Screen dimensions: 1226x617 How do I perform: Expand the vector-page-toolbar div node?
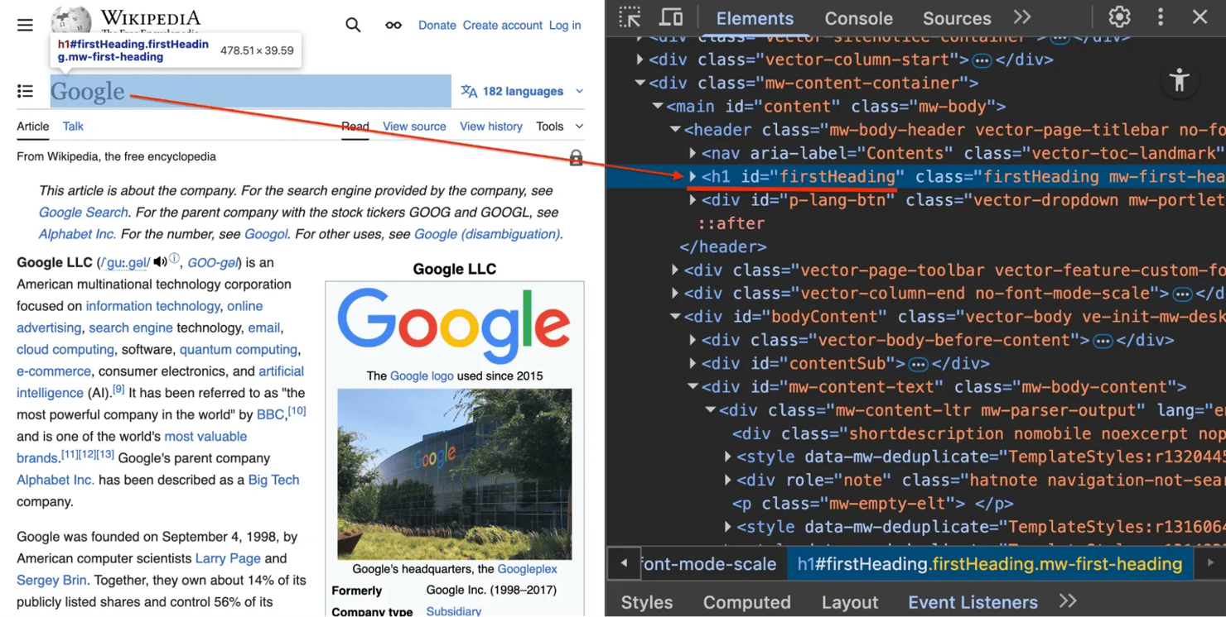pos(675,270)
